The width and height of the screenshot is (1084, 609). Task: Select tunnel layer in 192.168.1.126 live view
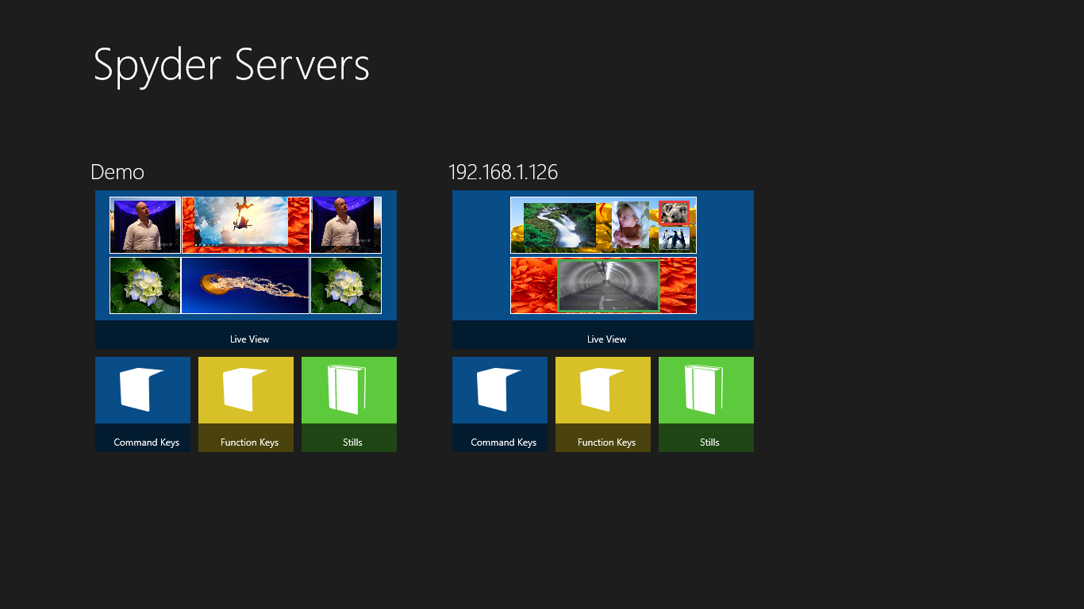pyautogui.click(x=609, y=285)
